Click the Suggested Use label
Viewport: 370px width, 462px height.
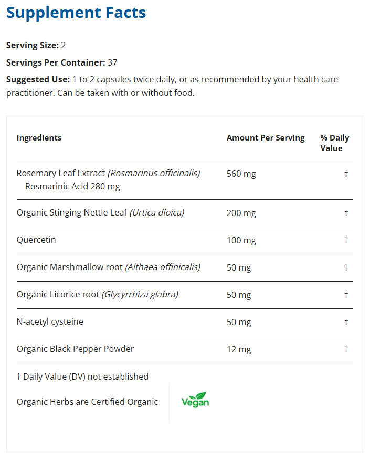38,79
